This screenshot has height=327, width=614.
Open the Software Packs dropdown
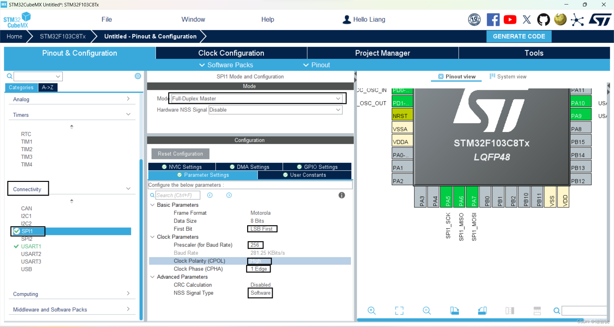point(226,65)
